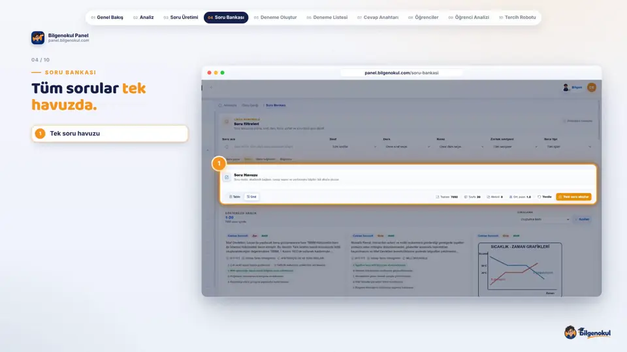Open the Soru tipi dropdown
This screenshot has width=627, height=352.
tap(569, 147)
